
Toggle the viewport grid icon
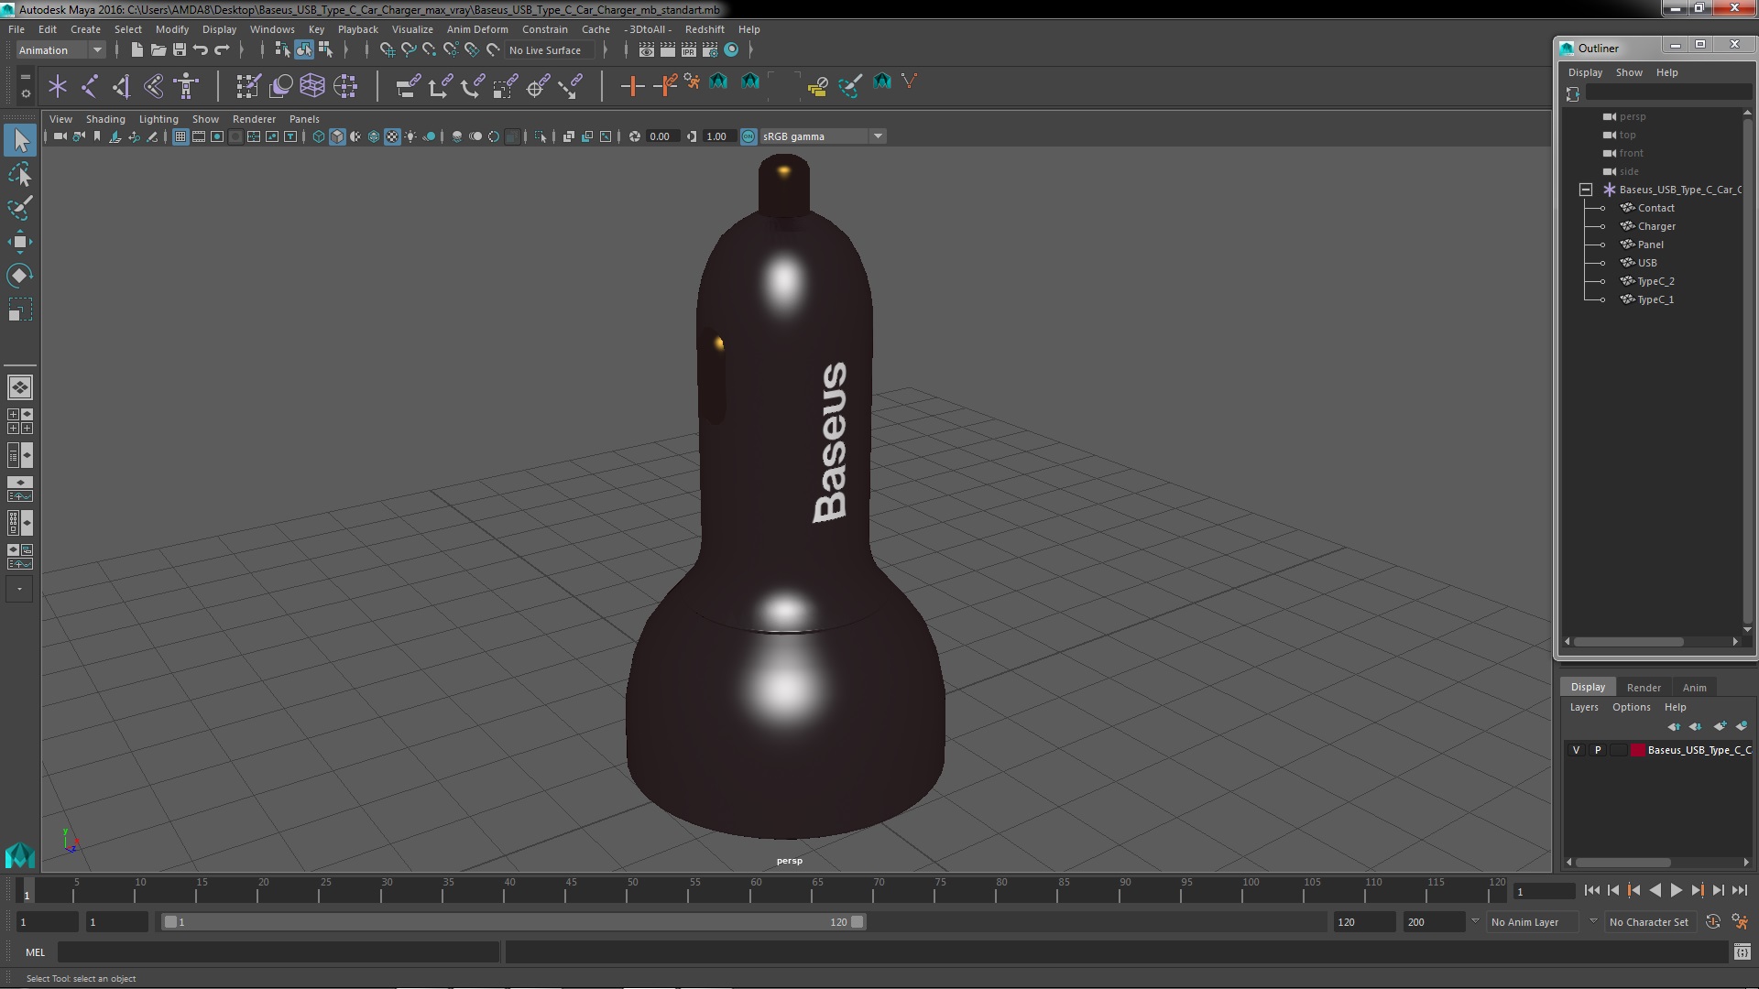(180, 136)
